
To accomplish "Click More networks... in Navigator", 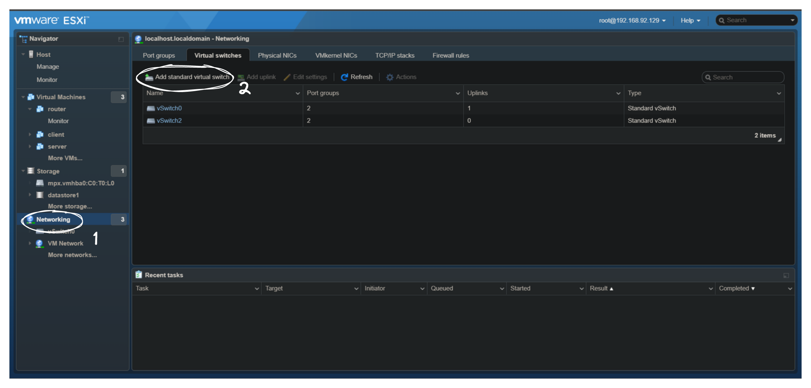I will coord(72,255).
